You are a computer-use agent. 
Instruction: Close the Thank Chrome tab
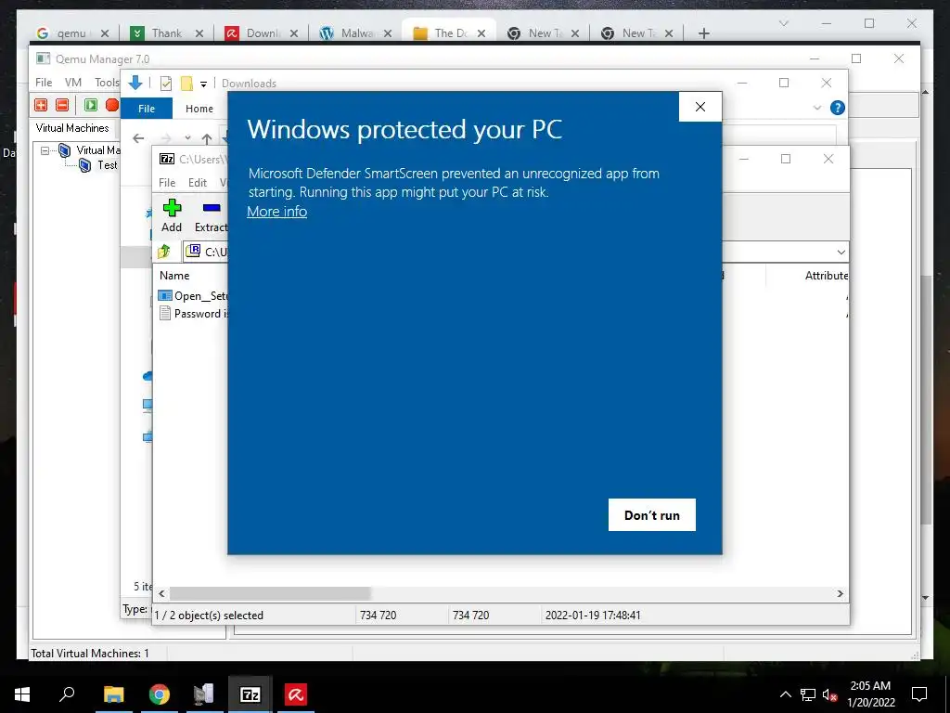point(199,33)
